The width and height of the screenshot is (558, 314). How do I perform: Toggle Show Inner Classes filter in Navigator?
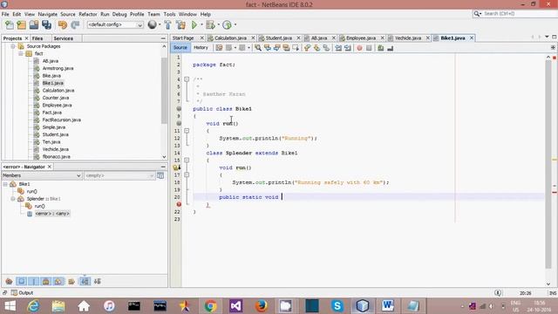[58, 281]
